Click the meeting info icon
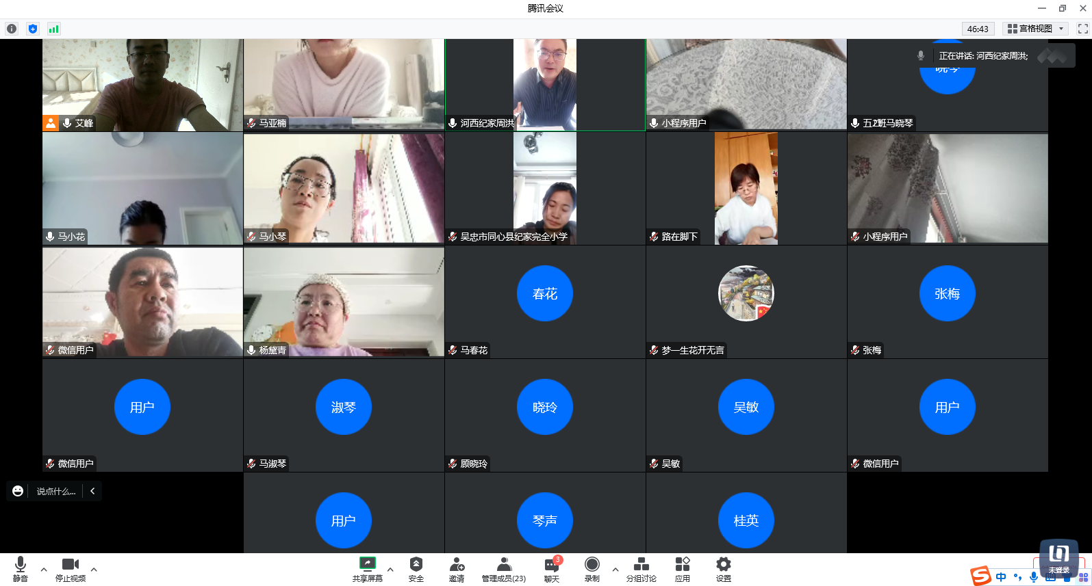This screenshot has width=1092, height=586. coord(12,29)
